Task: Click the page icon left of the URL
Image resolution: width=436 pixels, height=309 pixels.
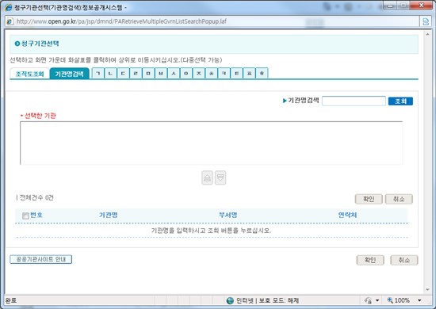Action: (x=10, y=21)
